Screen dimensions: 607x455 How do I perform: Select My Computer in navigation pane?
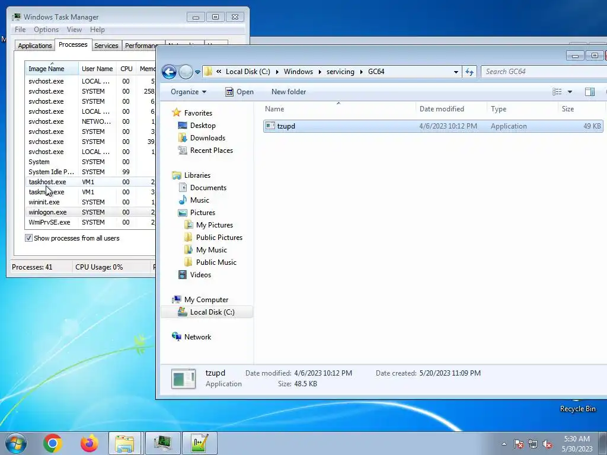click(x=206, y=299)
